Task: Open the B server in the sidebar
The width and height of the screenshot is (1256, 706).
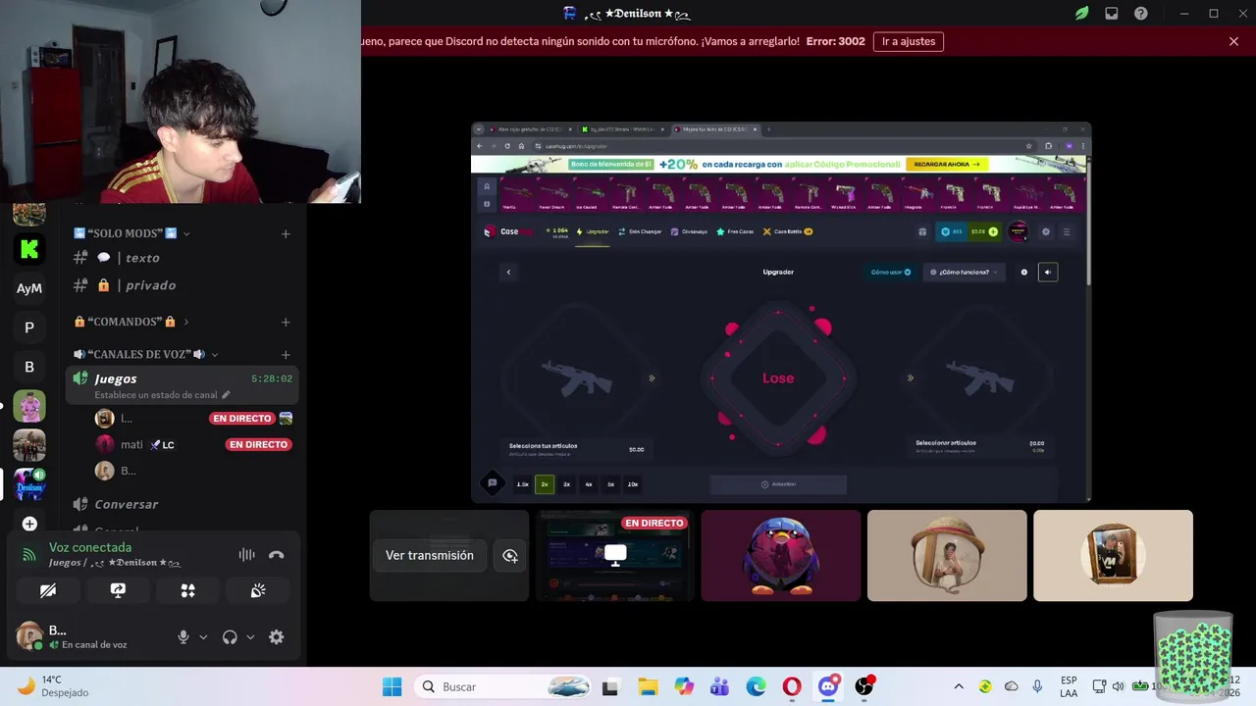Action: (x=29, y=367)
